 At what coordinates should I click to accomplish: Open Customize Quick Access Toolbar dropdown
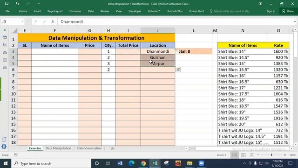coord(39,4)
